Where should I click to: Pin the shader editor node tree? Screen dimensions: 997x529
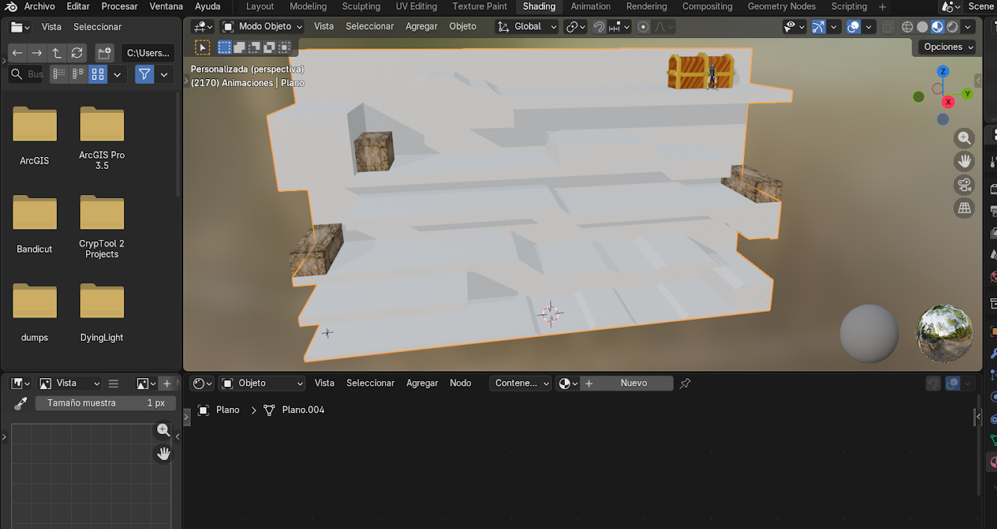685,383
